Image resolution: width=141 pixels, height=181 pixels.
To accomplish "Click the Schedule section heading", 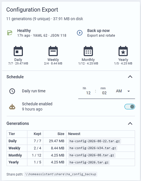I will (x=15, y=77).
